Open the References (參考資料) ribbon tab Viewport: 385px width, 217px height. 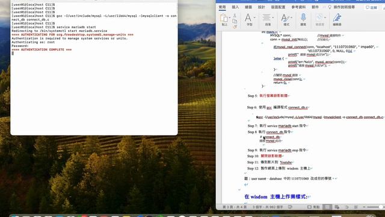298,7
